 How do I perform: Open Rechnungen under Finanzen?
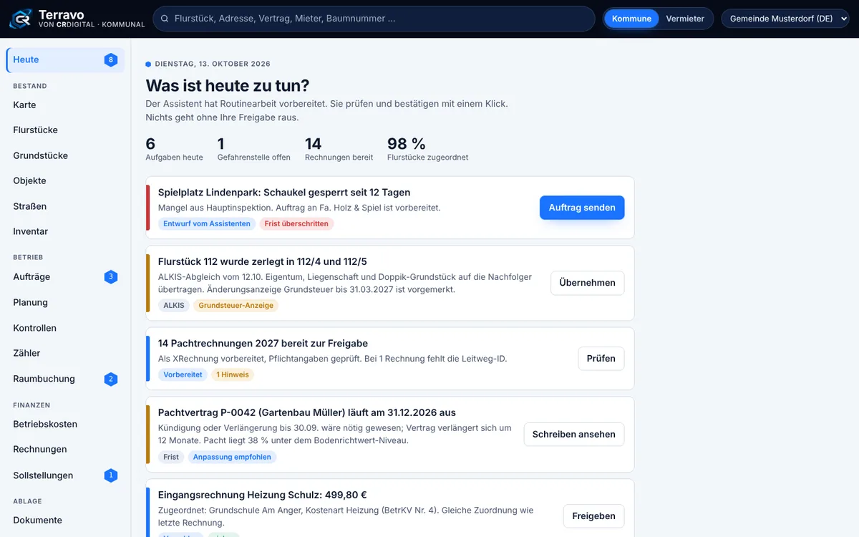[65, 450]
